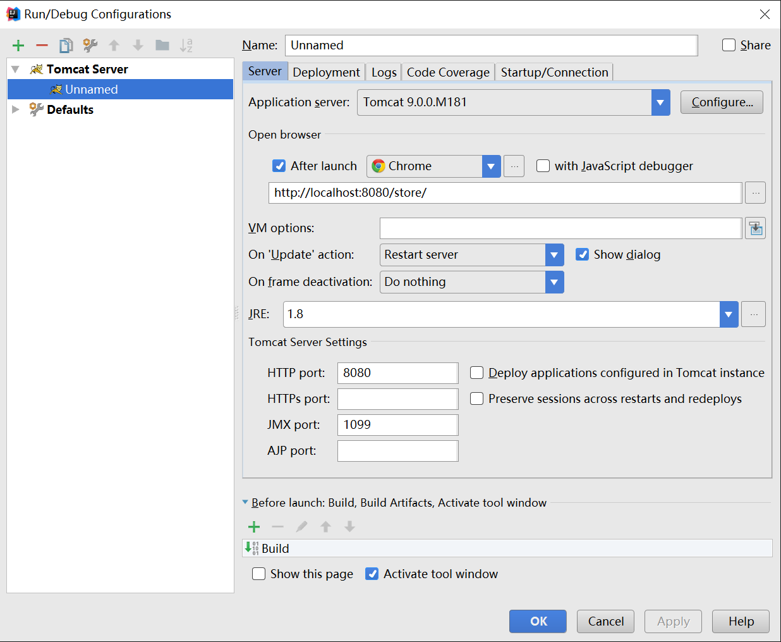
Task: Click the Configure... button
Action: point(722,102)
